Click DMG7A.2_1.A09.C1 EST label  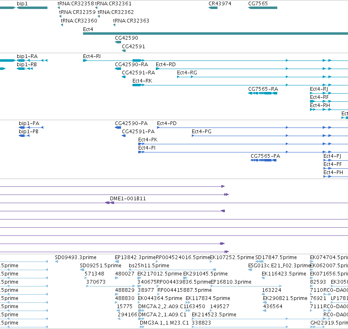(x=162, y=315)
